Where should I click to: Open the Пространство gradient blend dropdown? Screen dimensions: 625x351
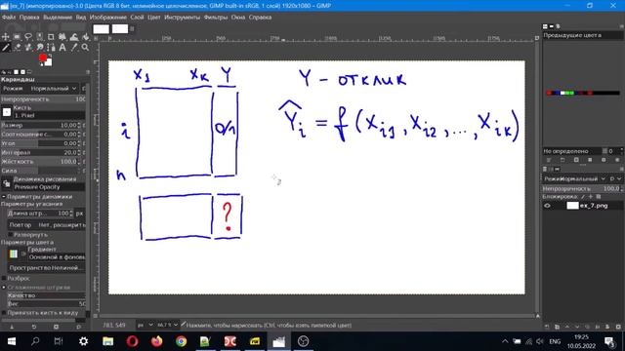click(x=46, y=268)
